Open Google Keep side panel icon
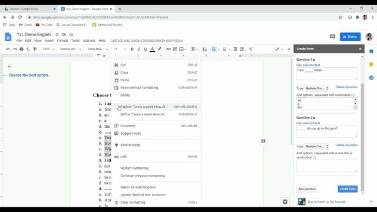The height and width of the screenshot is (212, 377). coord(371,64)
